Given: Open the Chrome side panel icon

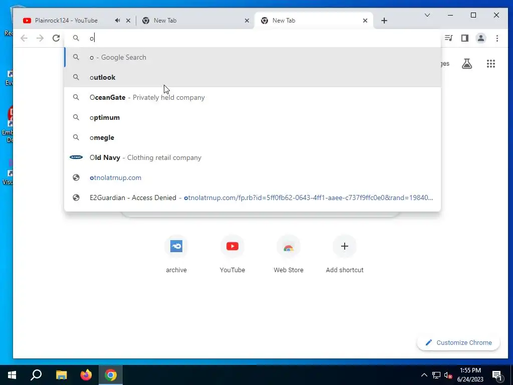Looking at the screenshot, I should (x=464, y=38).
